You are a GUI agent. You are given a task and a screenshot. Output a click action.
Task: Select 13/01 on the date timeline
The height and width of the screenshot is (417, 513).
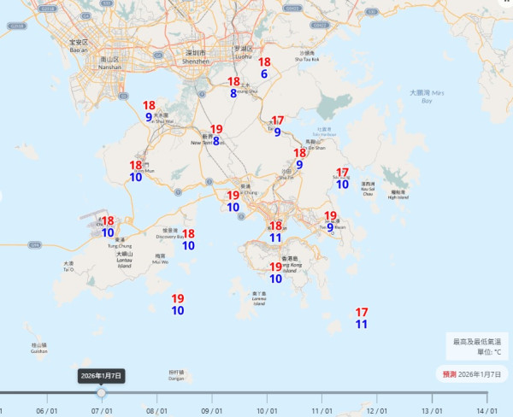432,411
